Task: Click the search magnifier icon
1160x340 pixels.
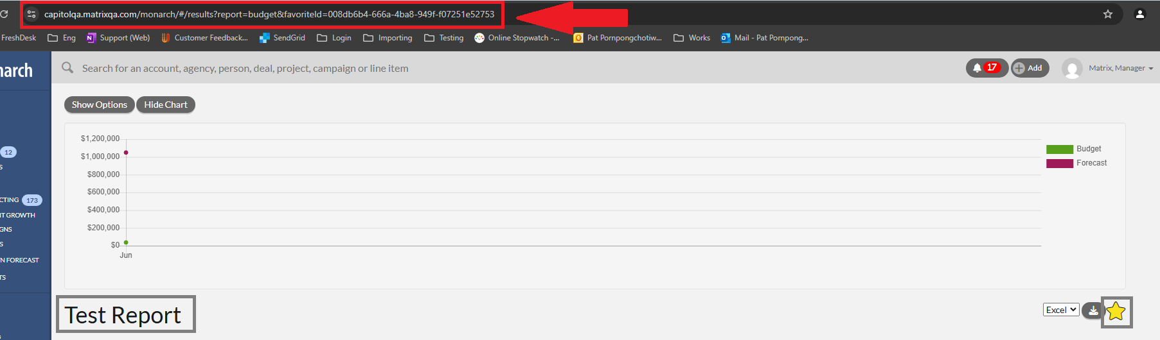Action: click(x=67, y=67)
